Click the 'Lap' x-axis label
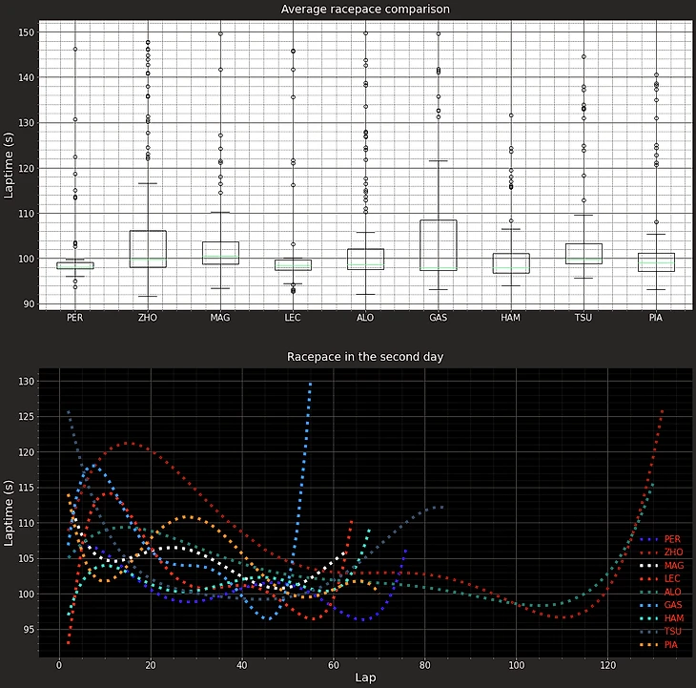 tap(365, 677)
